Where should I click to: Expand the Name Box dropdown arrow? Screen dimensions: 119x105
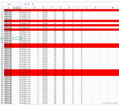18,4
